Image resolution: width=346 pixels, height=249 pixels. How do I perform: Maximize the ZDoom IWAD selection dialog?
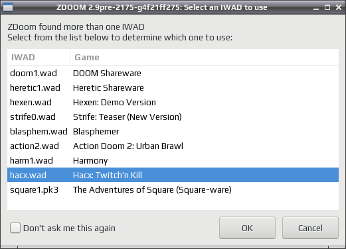tap(327, 7)
